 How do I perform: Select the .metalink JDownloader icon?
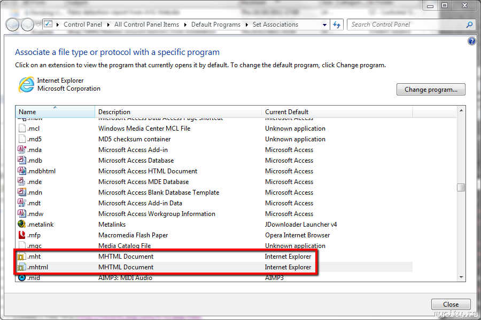[x=21, y=224]
